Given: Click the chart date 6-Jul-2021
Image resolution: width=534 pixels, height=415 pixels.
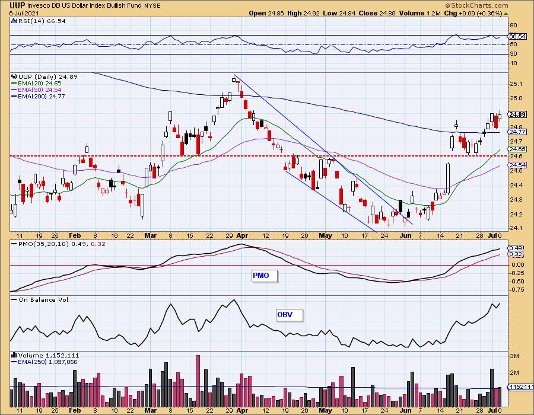Looking at the screenshot, I should (24, 14).
